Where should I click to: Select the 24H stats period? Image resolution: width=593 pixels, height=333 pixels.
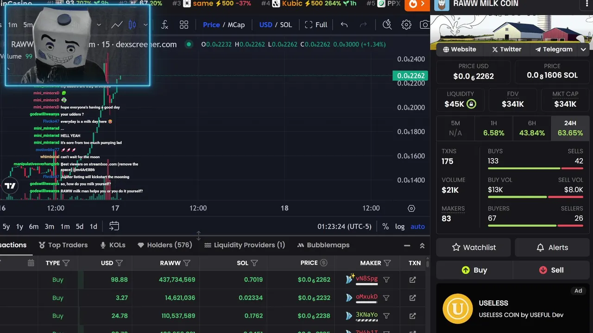point(570,128)
